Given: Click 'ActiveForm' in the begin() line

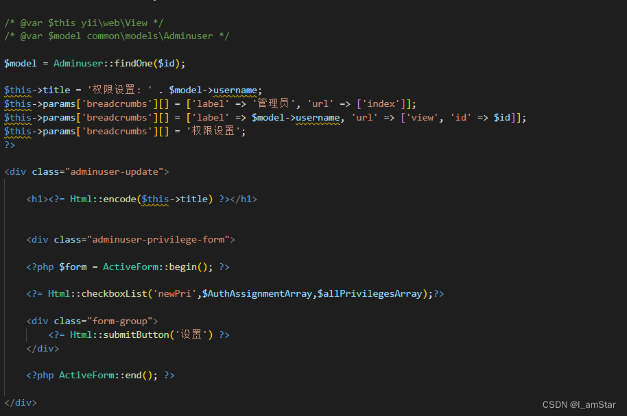Looking at the screenshot, I should click(130, 267).
